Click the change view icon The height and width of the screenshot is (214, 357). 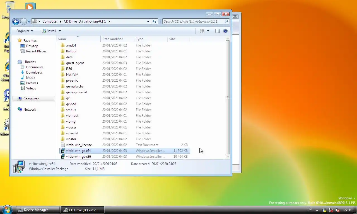[x=202, y=31]
